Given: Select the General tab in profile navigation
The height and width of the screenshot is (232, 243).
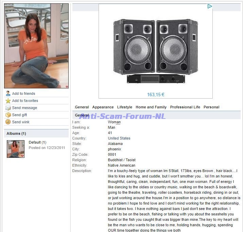Looking at the screenshot, I should pyautogui.click(x=82, y=107).
